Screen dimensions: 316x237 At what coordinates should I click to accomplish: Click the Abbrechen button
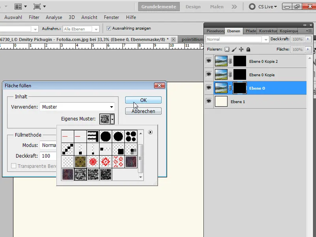[x=143, y=111]
